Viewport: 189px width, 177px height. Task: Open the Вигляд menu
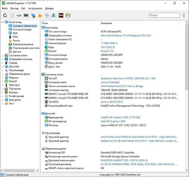pyautogui.click(x=14, y=8)
